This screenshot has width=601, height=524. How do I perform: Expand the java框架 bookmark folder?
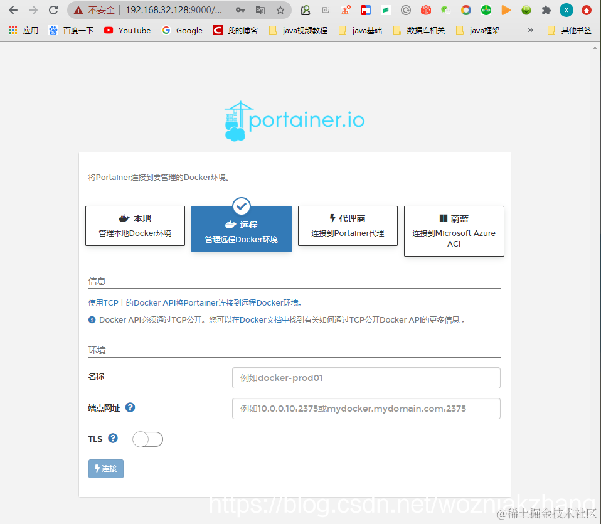(x=477, y=30)
